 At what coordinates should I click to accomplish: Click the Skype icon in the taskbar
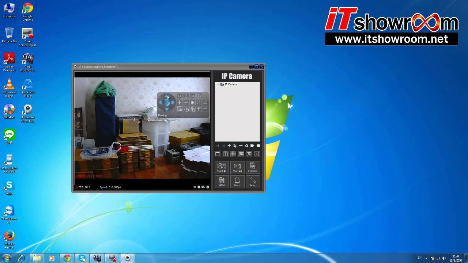(82, 258)
